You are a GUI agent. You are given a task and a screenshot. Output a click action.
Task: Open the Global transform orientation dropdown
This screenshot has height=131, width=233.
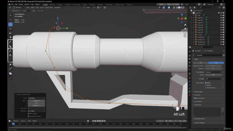pyautogui.click(x=88, y=7)
